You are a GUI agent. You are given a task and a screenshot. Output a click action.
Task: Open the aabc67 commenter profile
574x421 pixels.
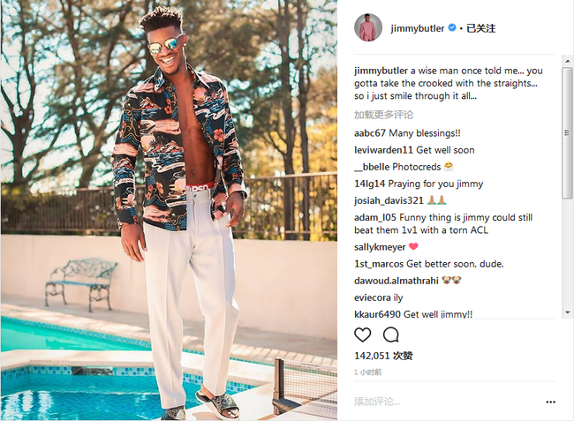point(370,133)
